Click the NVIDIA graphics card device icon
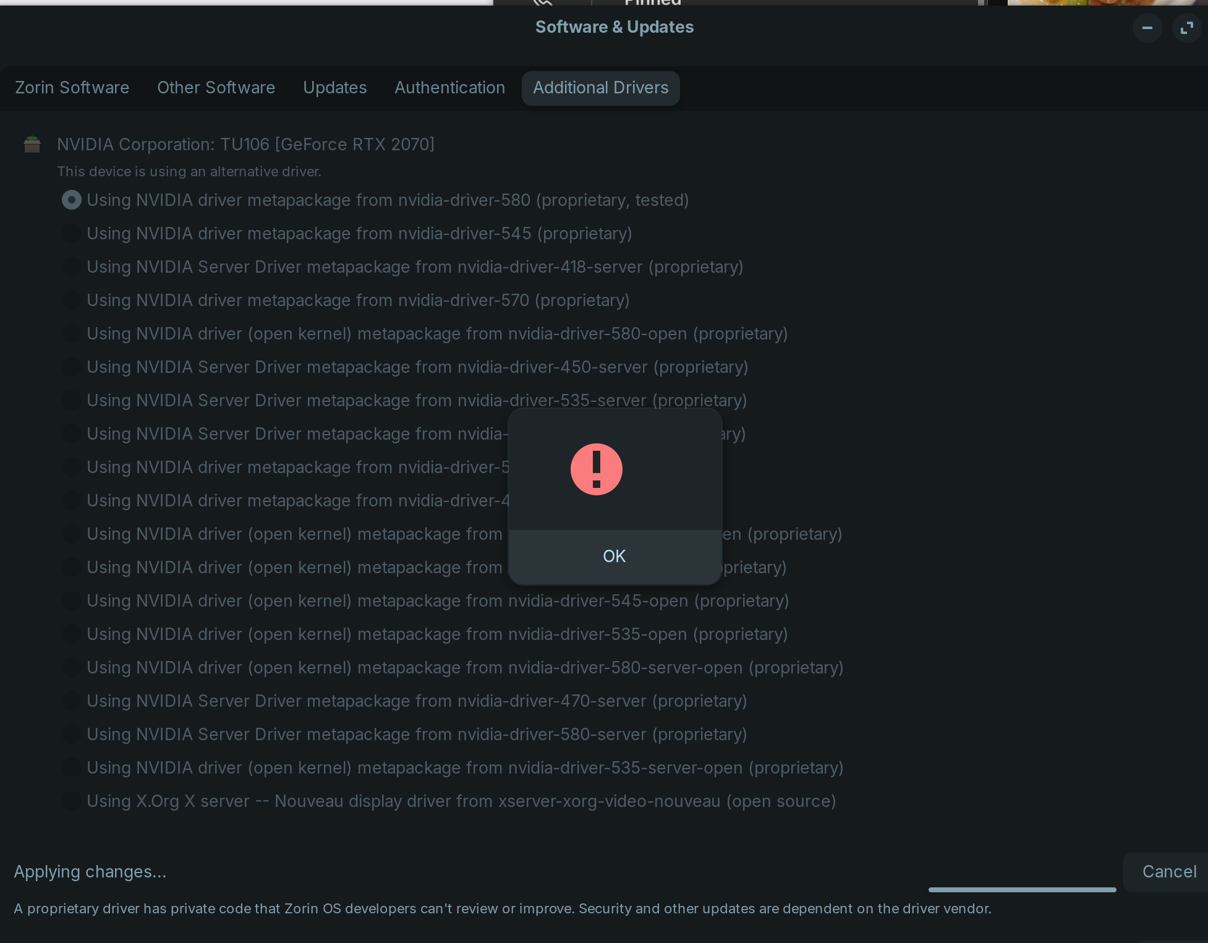The height and width of the screenshot is (943, 1208). click(32, 145)
